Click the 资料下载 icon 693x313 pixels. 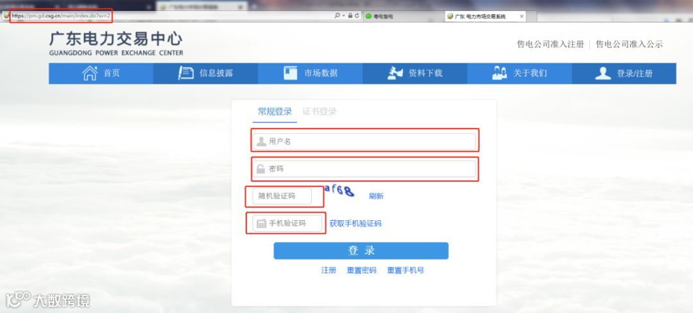point(395,73)
